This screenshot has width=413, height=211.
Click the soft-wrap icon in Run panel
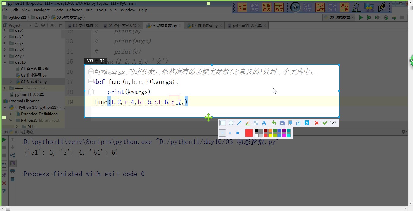13,156
